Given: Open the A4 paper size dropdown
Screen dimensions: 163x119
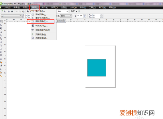Looking at the screenshot, I should 20,16.
